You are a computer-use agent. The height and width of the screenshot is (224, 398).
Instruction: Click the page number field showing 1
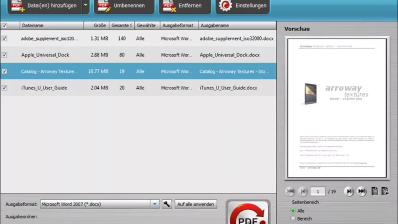[318, 192]
